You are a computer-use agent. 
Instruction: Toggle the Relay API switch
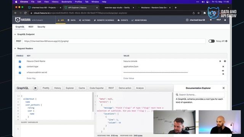tap(212, 41)
